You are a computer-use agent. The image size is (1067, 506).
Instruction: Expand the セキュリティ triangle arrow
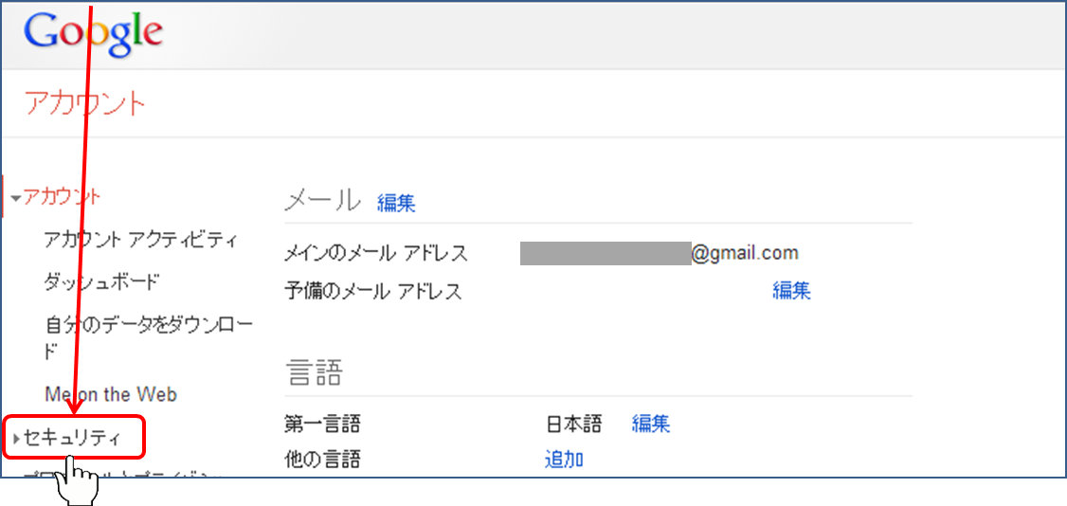click(x=17, y=439)
